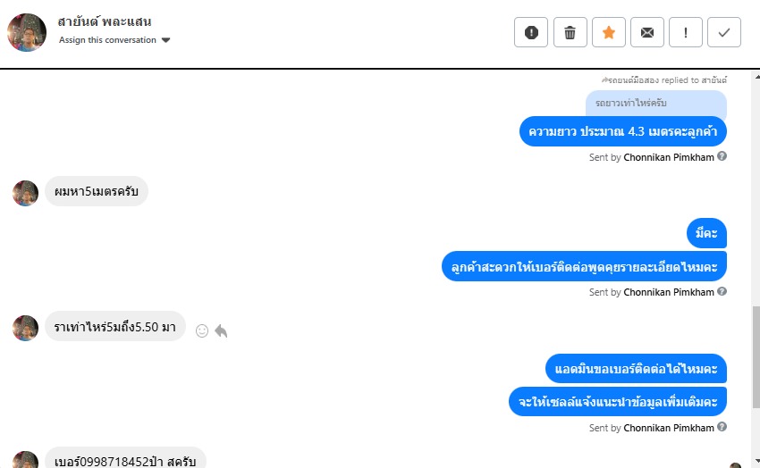Image resolution: width=760 pixels, height=468 pixels.
Task: Click avatar next to ผมหา5เมตรครับ message
Action: [x=25, y=193]
